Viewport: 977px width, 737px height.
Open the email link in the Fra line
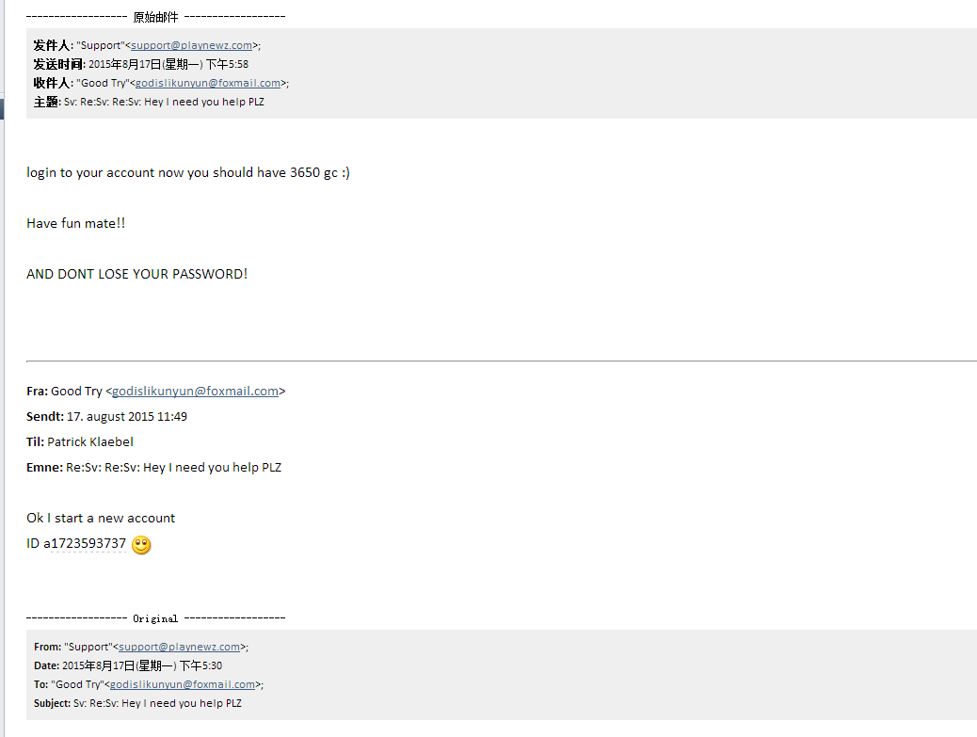click(195, 392)
